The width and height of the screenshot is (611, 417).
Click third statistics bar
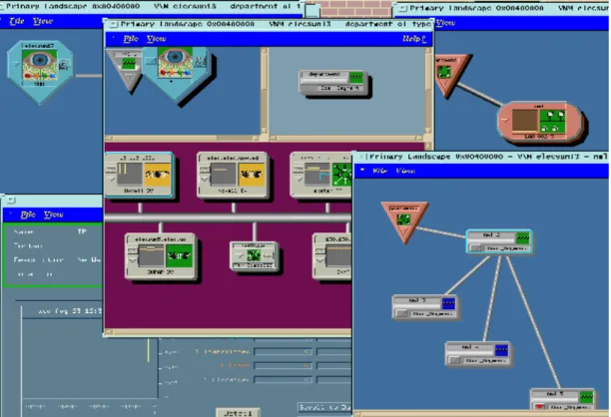pos(284,380)
